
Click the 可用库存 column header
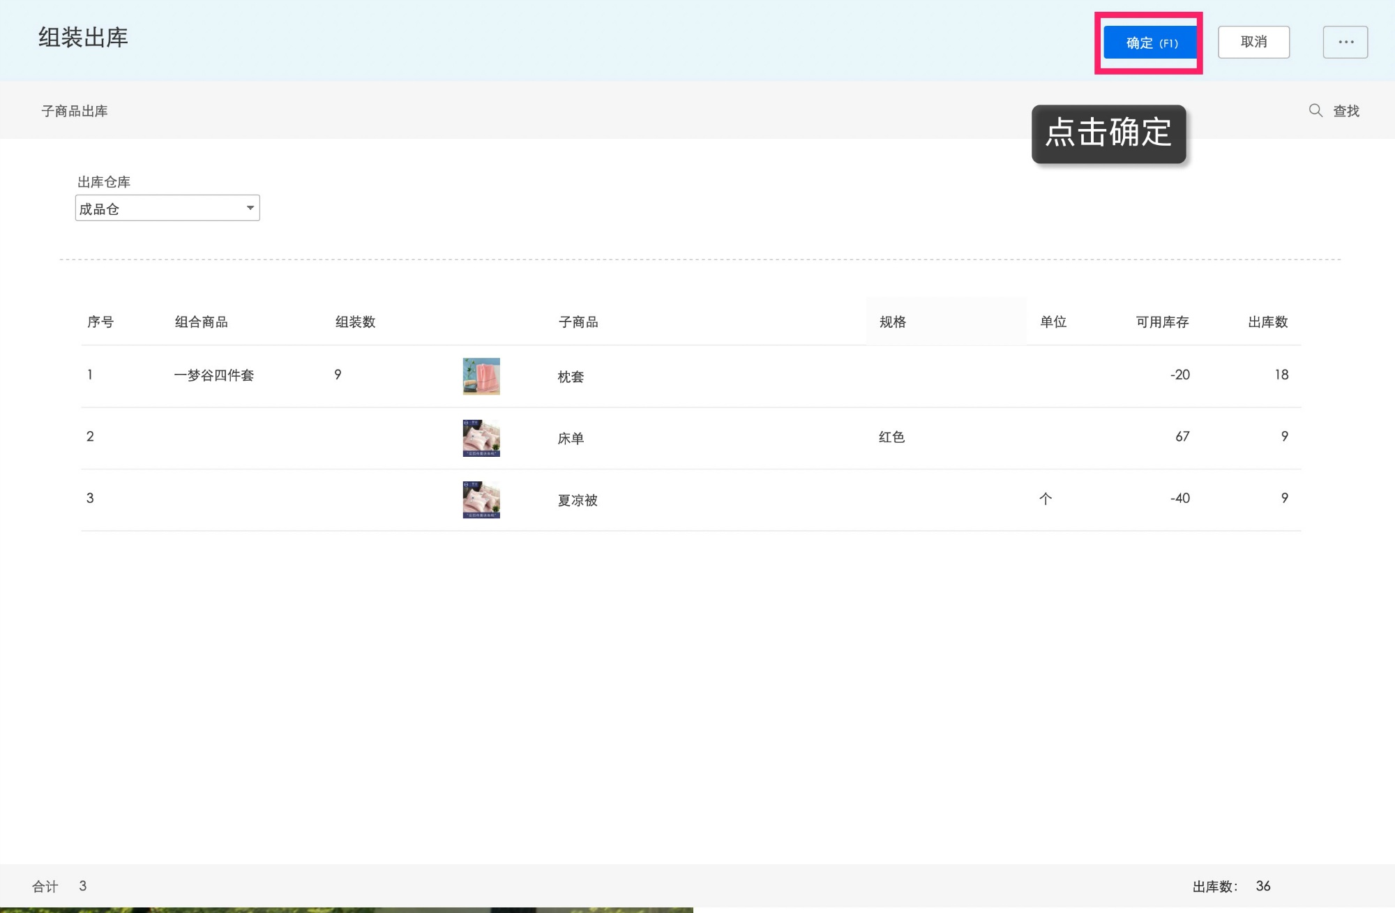[x=1161, y=322]
